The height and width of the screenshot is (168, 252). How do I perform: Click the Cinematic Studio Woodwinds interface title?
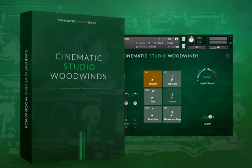pyautogui.click(x=161, y=56)
